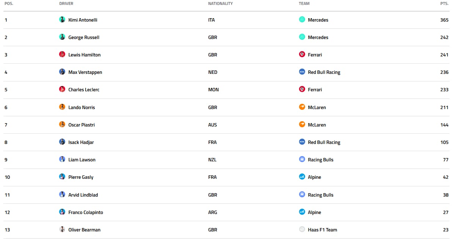Screen dimensions: 456x239
Task: Open the Max Verstappen driver link
Action: point(85,72)
